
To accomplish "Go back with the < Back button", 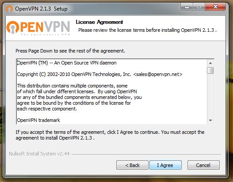I will point(132,165).
